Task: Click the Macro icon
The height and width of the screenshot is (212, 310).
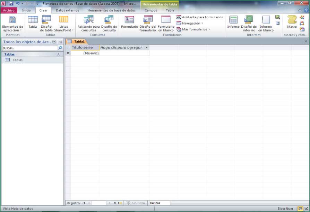Action: coord(292,22)
